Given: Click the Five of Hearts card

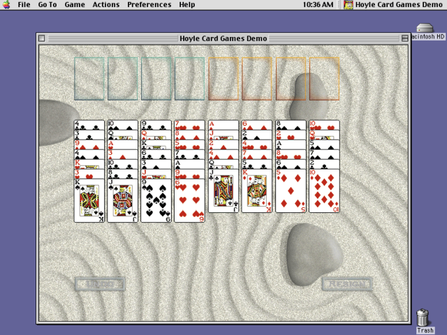Looking at the screenshot, I should click(x=189, y=144).
